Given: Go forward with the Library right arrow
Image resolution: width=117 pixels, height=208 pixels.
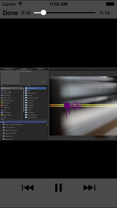Looking at the screenshot, I should click(5, 86).
